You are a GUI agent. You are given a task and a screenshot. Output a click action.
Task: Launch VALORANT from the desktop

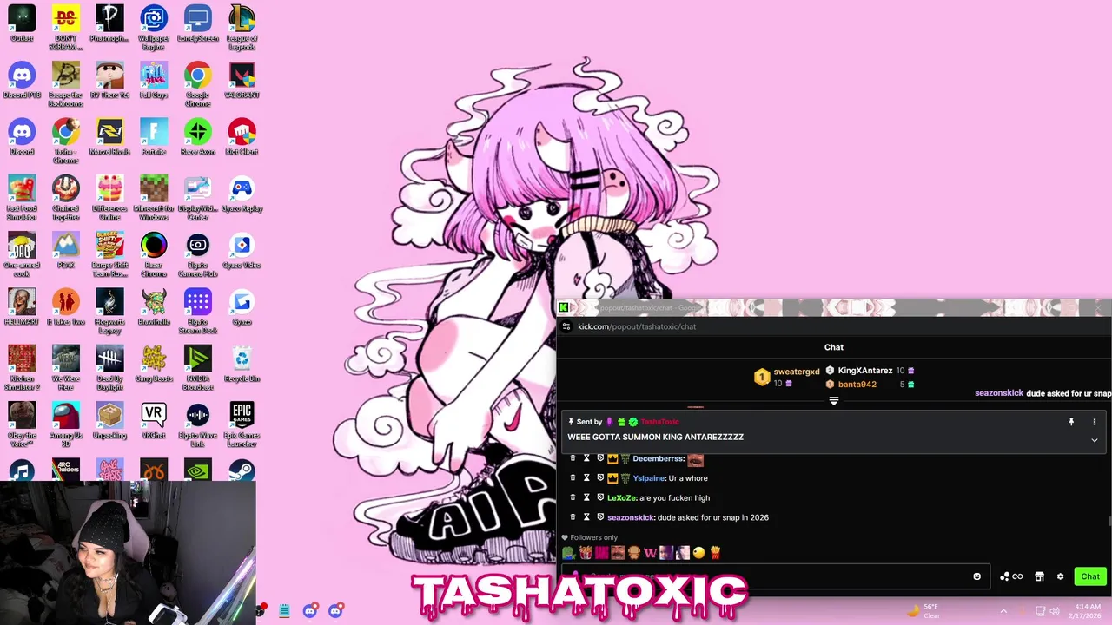242,80
